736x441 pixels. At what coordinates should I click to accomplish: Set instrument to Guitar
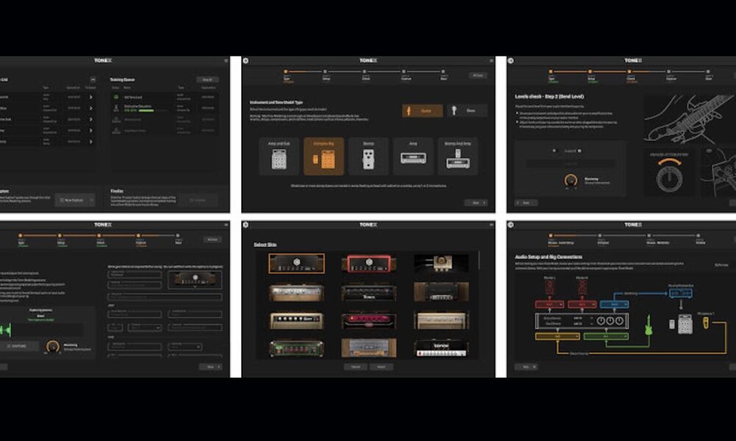422,111
